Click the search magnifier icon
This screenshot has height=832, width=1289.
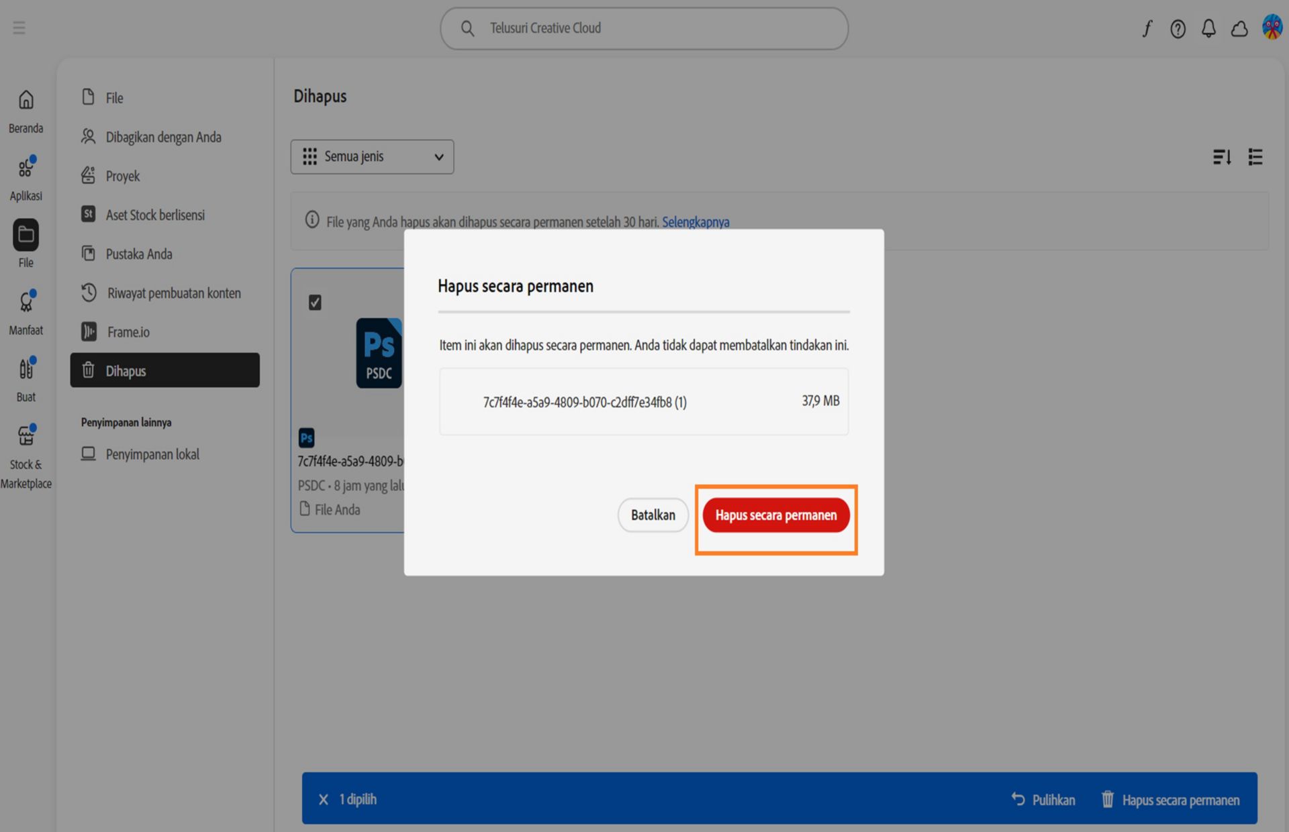click(x=468, y=28)
